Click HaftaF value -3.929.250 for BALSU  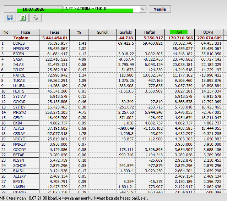153,171
